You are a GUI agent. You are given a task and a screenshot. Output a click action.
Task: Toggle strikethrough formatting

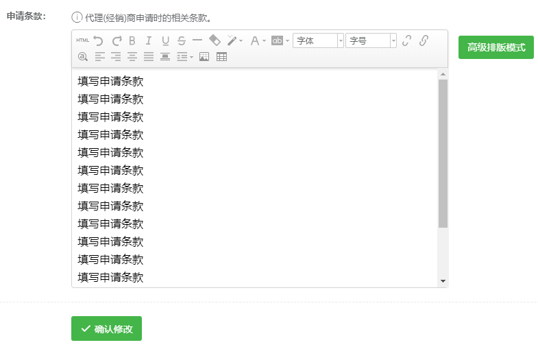(x=182, y=41)
